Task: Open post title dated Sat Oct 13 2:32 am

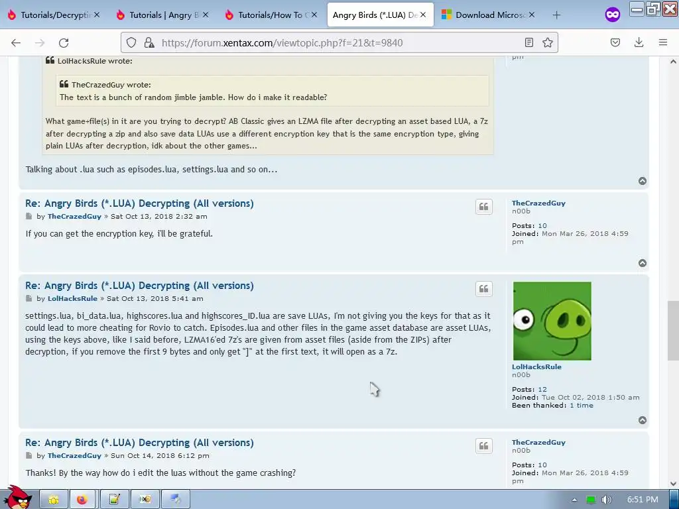Action: [139, 203]
